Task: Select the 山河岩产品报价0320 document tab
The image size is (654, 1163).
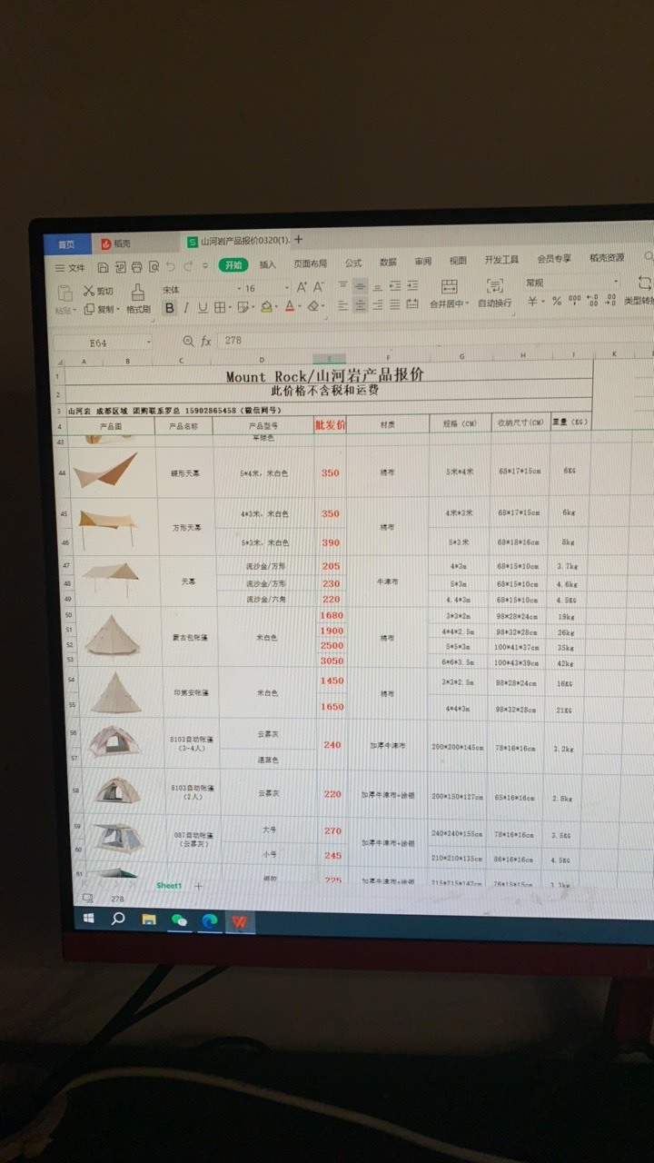Action: tap(237, 242)
